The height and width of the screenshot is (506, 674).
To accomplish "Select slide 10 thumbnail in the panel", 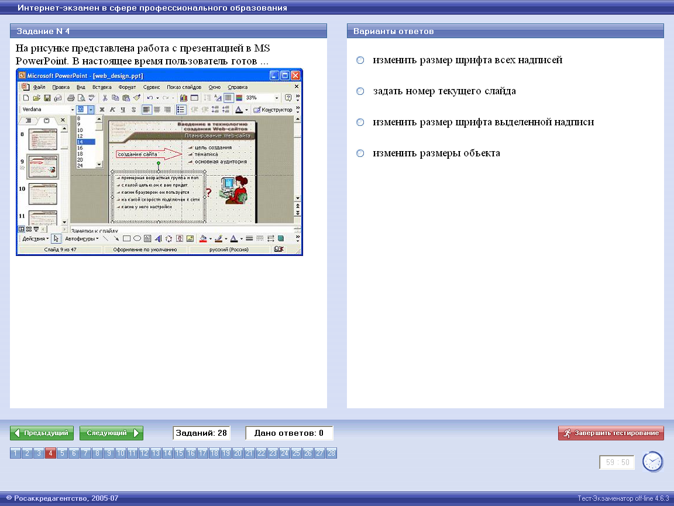I will (43, 194).
